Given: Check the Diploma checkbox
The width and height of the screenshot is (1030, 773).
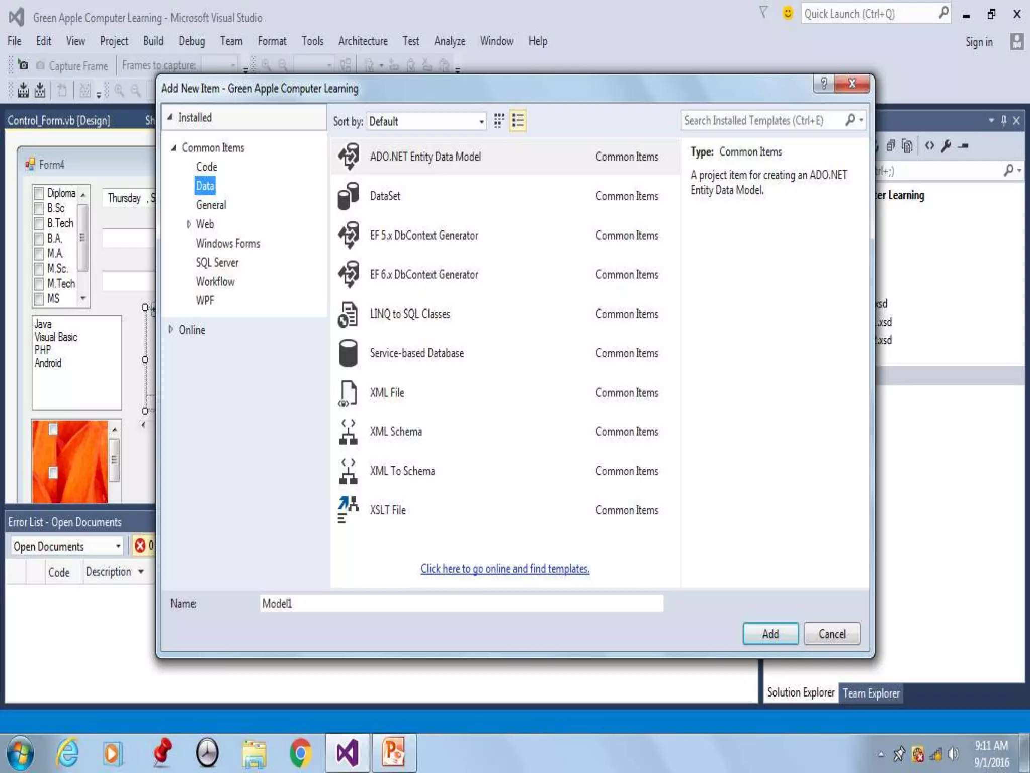Looking at the screenshot, I should 39,193.
